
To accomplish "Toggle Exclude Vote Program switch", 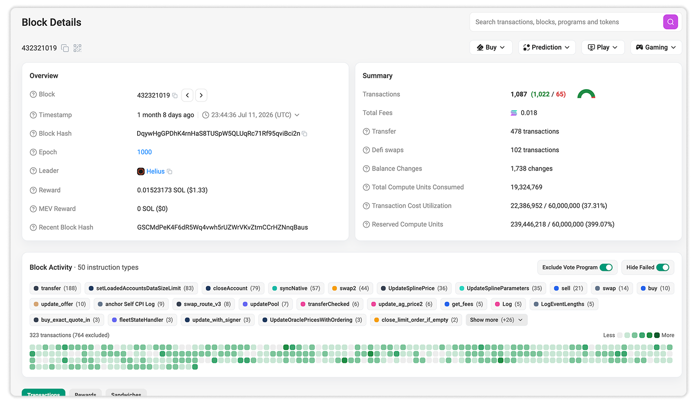I will (x=606, y=267).
